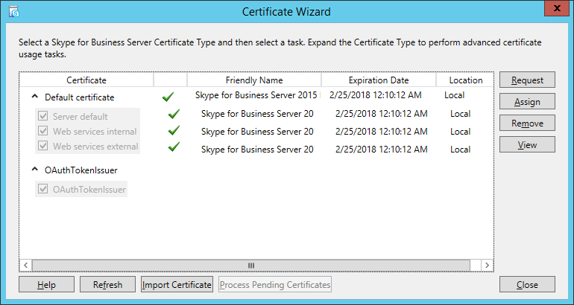This screenshot has width=574, height=305.
Task: Click Friendly Name of Default certificate row
Action: (256, 95)
